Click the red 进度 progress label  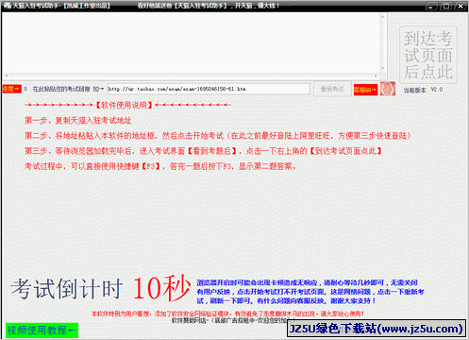11,89
